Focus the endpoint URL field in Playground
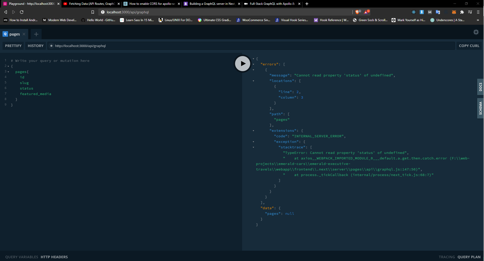 click(x=251, y=46)
